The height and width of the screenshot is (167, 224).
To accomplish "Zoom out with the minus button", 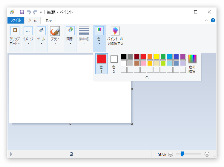I will [171, 154].
